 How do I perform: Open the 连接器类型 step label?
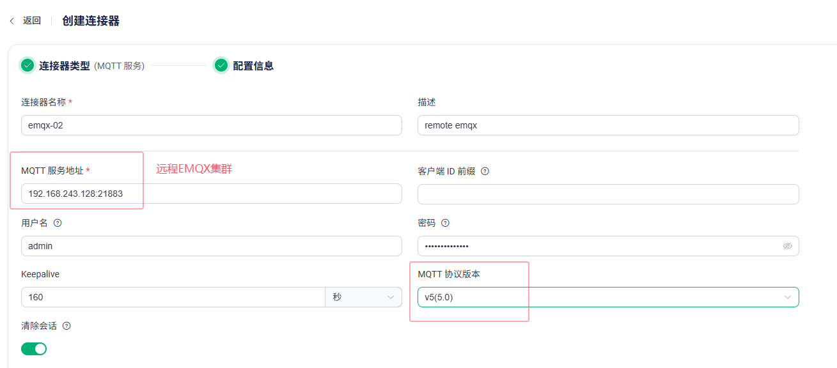click(65, 66)
